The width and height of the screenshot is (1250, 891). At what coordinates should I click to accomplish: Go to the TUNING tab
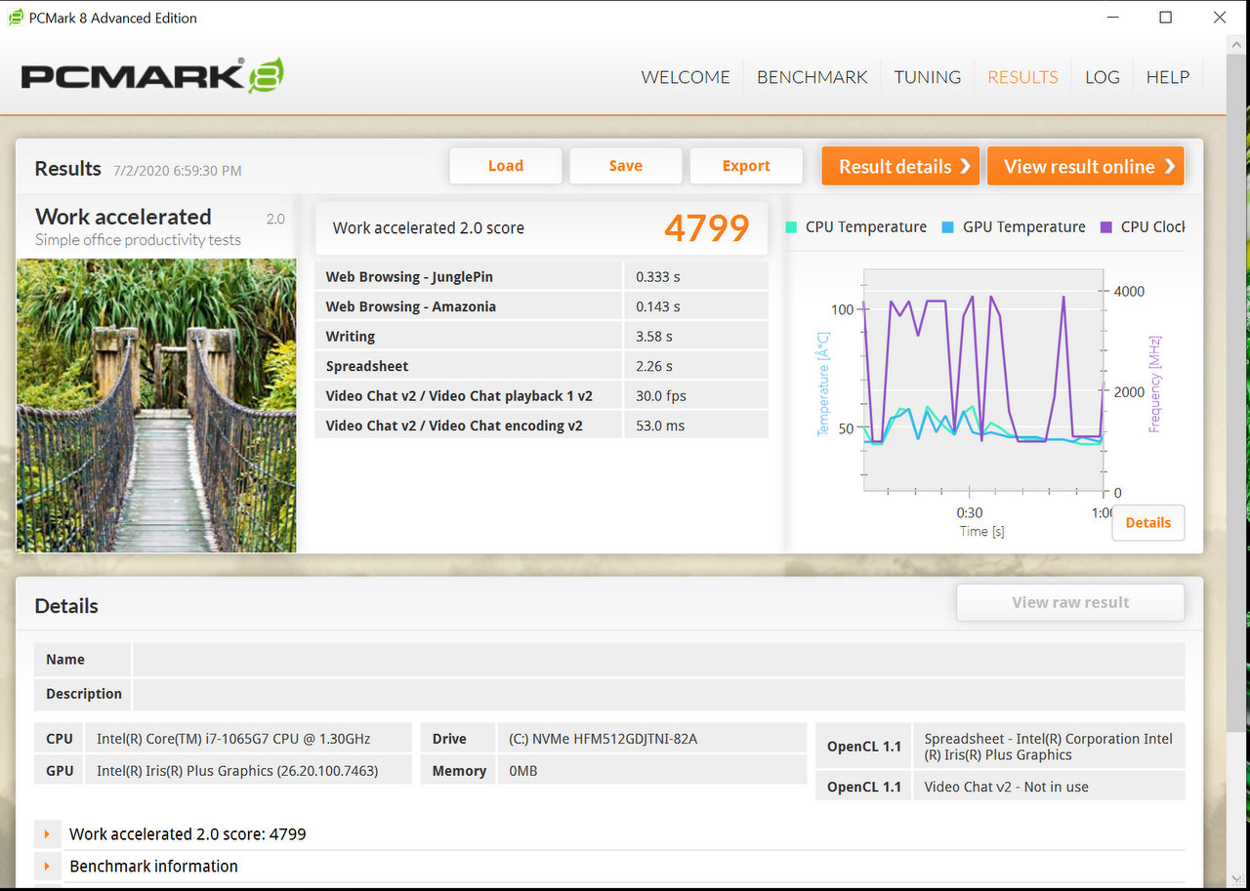tap(928, 77)
